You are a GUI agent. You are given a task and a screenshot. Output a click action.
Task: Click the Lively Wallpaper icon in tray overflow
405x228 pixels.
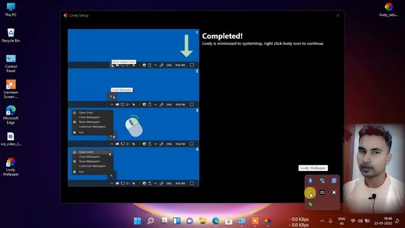click(x=310, y=193)
